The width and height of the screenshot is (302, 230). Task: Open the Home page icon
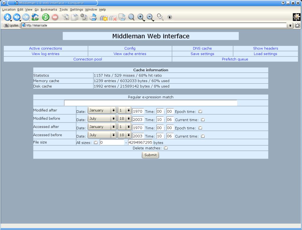click(35, 17)
